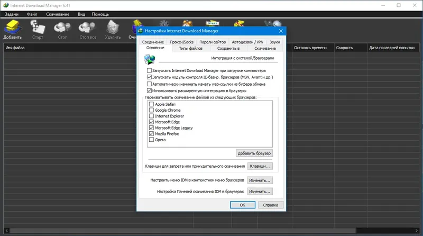The image size is (423, 236).
Task: Toggle advanced browser integration checkbox
Action: pos(149,90)
